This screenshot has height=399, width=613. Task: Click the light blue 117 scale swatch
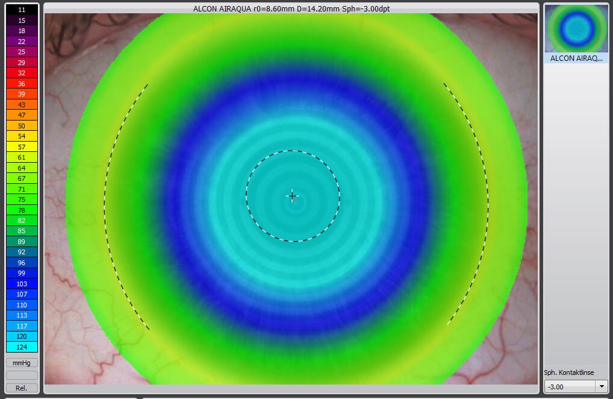point(22,325)
